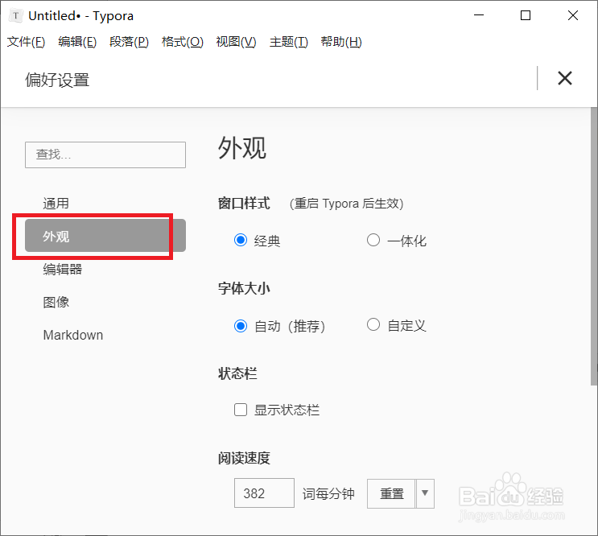Click the 阅读速度 section heading

(244, 458)
